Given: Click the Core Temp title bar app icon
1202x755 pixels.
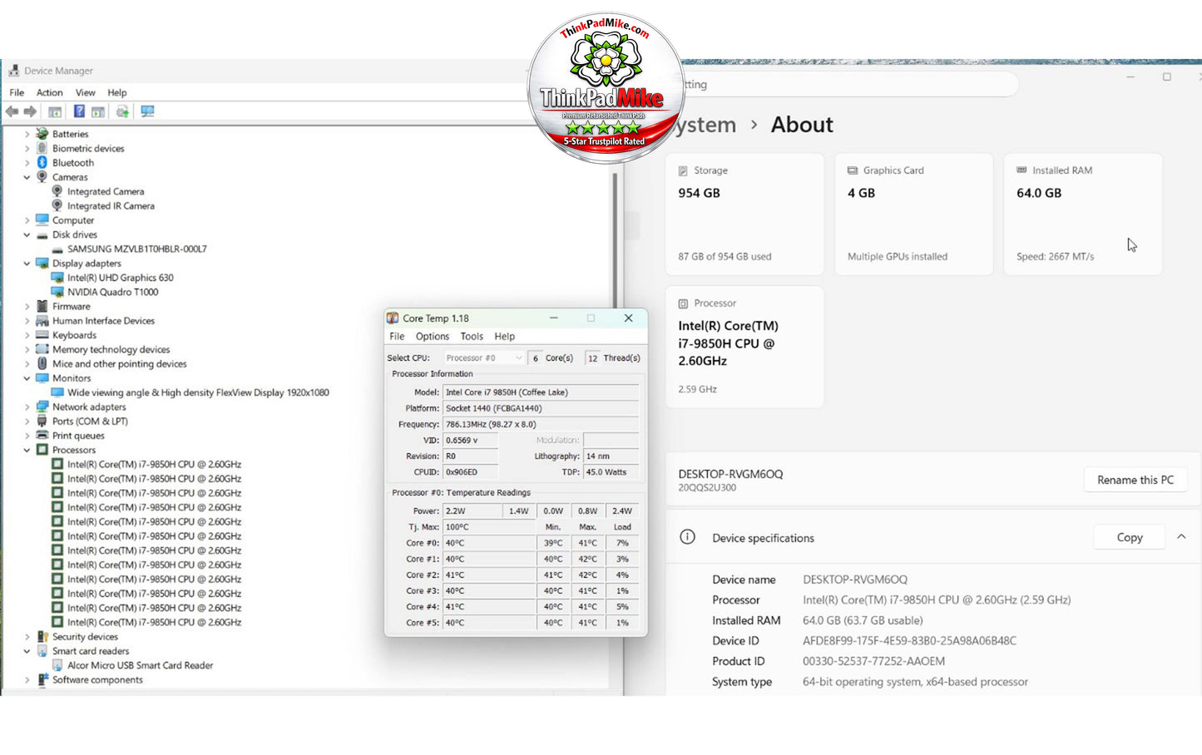Looking at the screenshot, I should (x=393, y=318).
